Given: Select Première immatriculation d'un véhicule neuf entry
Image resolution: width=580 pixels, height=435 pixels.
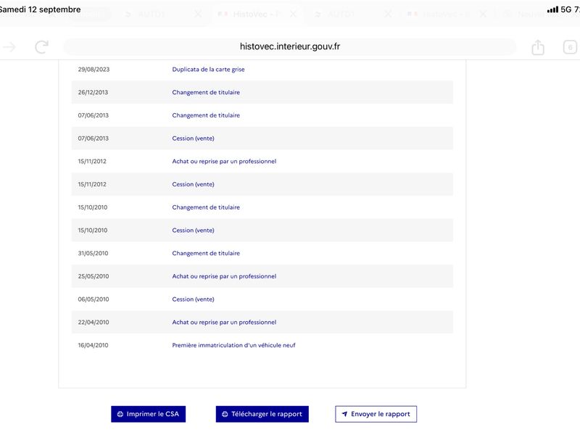Looking at the screenshot, I should [x=233, y=345].
